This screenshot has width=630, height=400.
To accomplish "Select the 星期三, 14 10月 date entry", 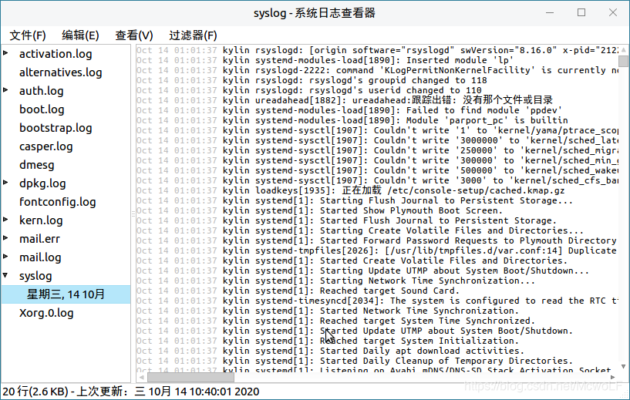I will coord(66,294).
